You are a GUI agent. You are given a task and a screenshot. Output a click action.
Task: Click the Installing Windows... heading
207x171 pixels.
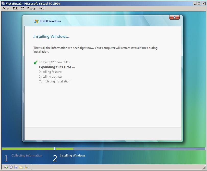pos(51,36)
